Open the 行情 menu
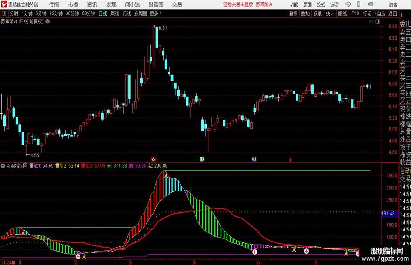This screenshot has width=411, height=265. tap(54, 4)
